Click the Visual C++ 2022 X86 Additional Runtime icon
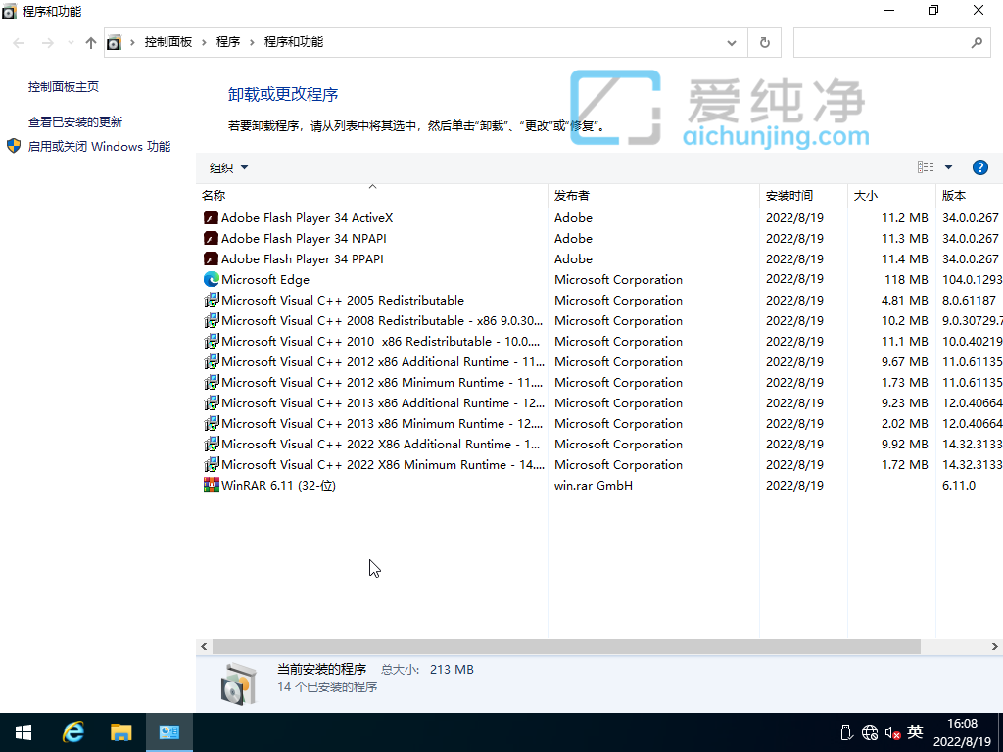This screenshot has width=1003, height=752. coord(212,444)
